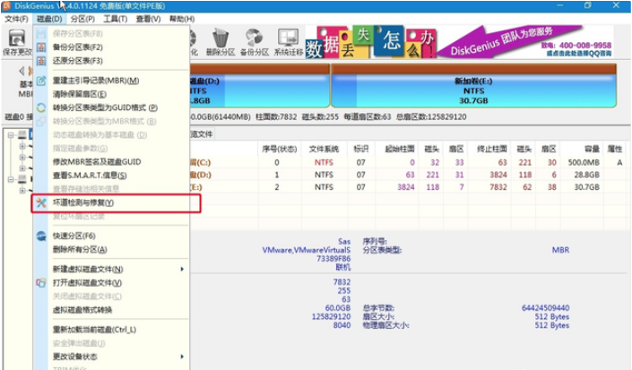Click the 快速分区(F6) globe icon
The image size is (632, 370).
41,236
